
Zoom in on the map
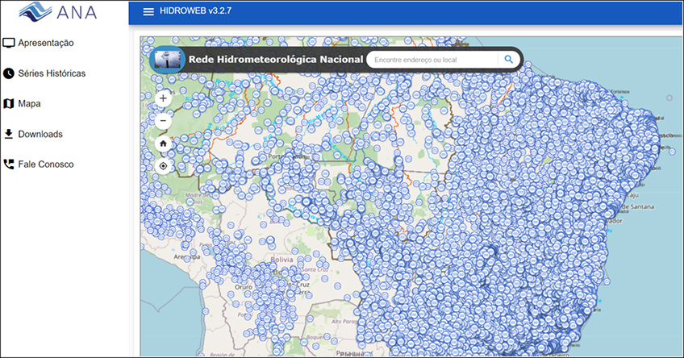164,98
